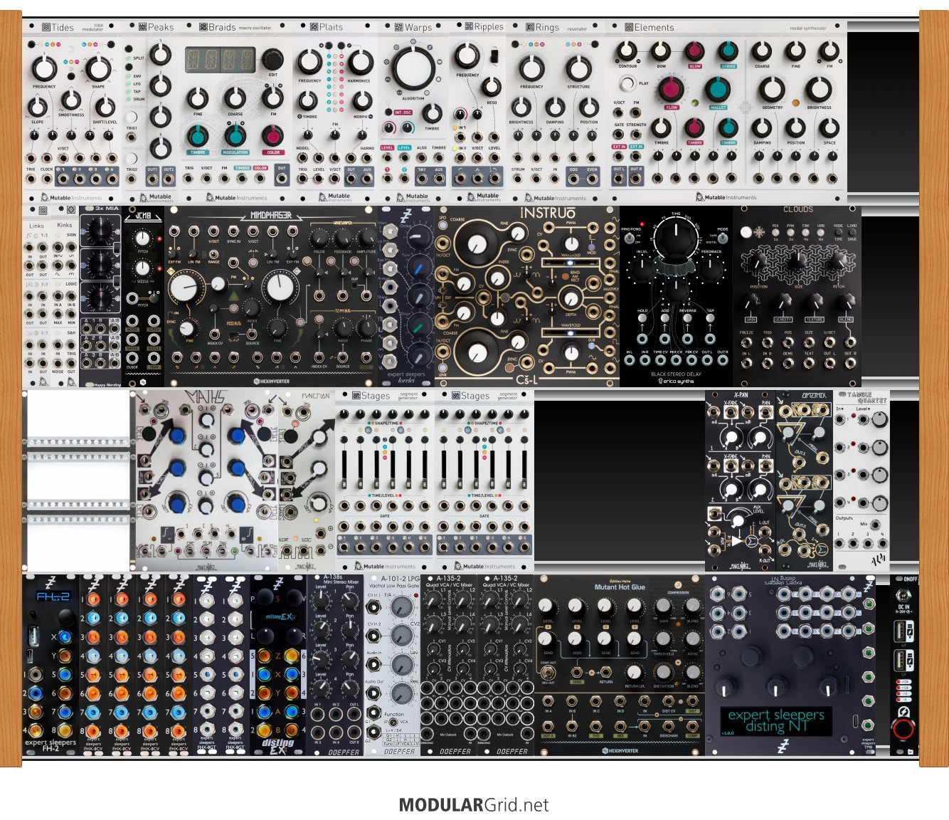Click the Peaks logo icon
Viewport: 949px width, 820px height.
(x=142, y=27)
